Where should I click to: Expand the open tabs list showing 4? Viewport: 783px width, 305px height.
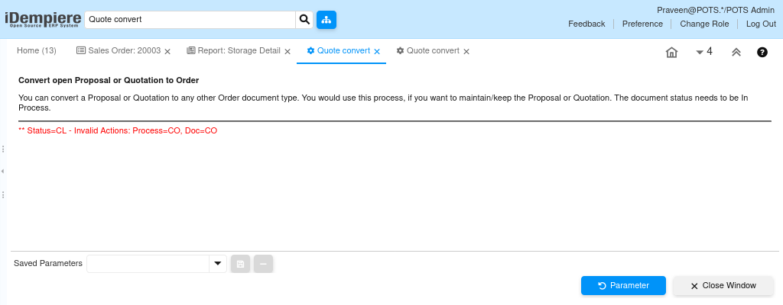tap(703, 52)
